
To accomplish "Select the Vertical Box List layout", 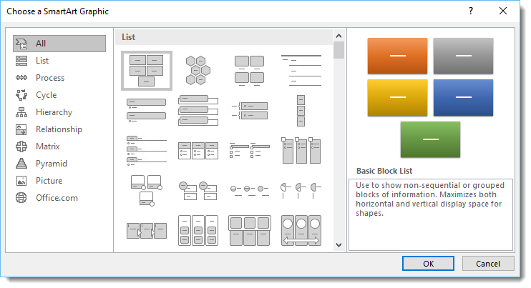I will coord(198,110).
